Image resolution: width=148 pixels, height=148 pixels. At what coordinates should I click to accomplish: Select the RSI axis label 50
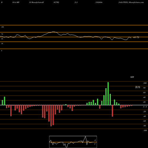[2, 39]
